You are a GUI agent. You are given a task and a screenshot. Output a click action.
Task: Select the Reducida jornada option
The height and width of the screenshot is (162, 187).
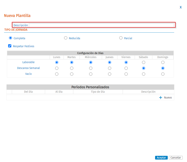click(66, 38)
